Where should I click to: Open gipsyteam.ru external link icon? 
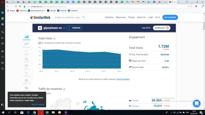point(64,28)
